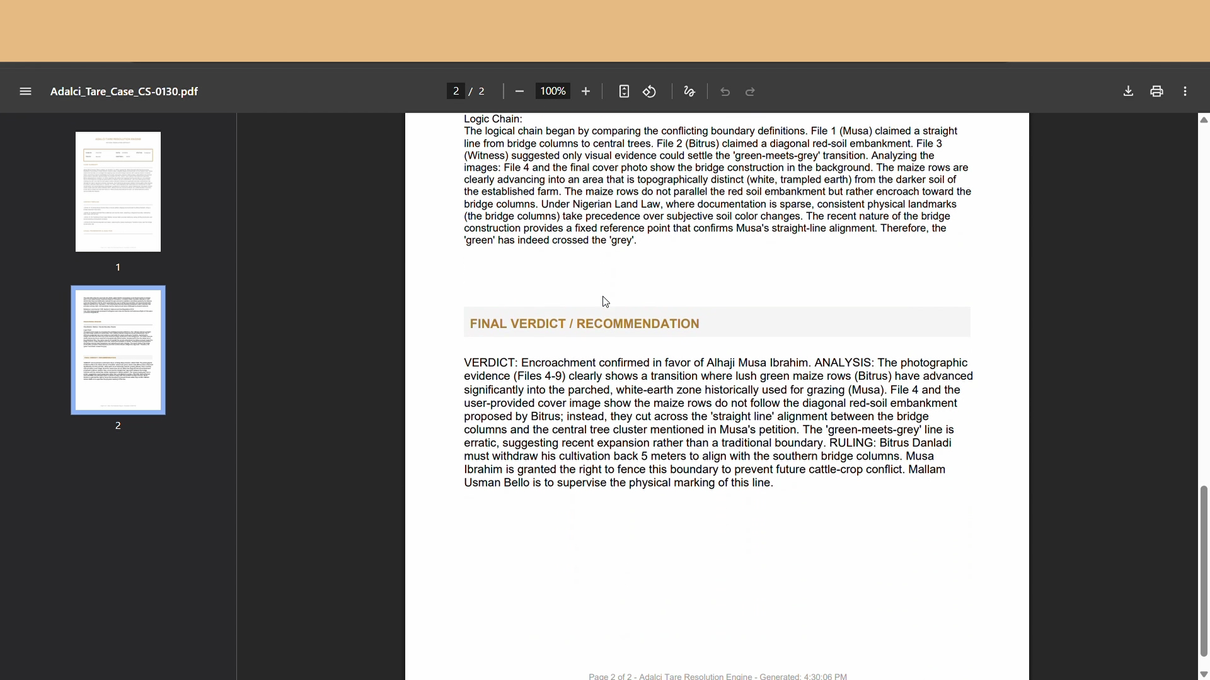Click the redo arrow icon
1210x680 pixels.
pyautogui.click(x=751, y=92)
